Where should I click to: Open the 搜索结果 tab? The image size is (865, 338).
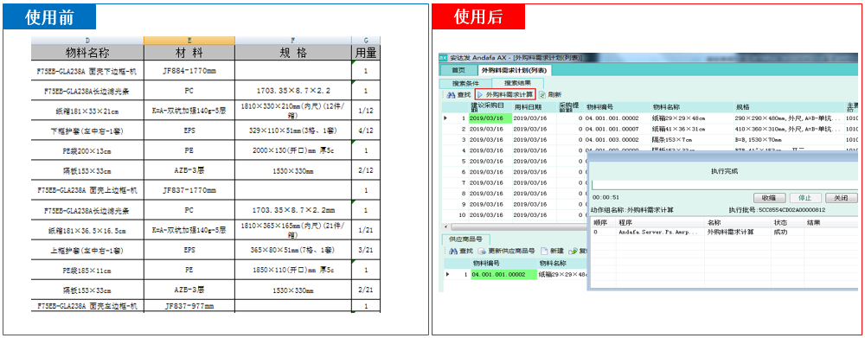pos(518,83)
